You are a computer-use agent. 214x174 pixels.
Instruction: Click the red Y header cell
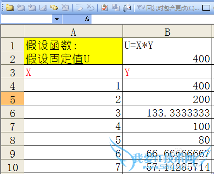click(x=168, y=72)
